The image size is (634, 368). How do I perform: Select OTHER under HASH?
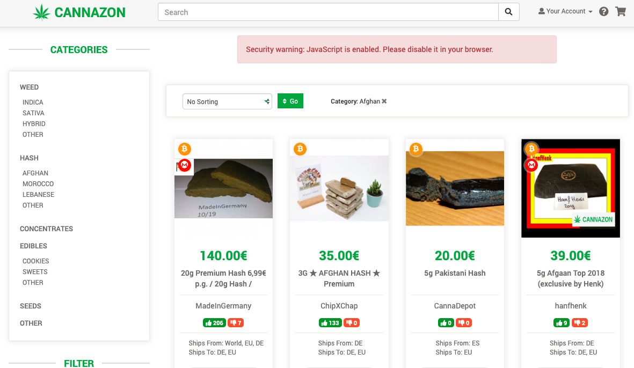[33, 205]
